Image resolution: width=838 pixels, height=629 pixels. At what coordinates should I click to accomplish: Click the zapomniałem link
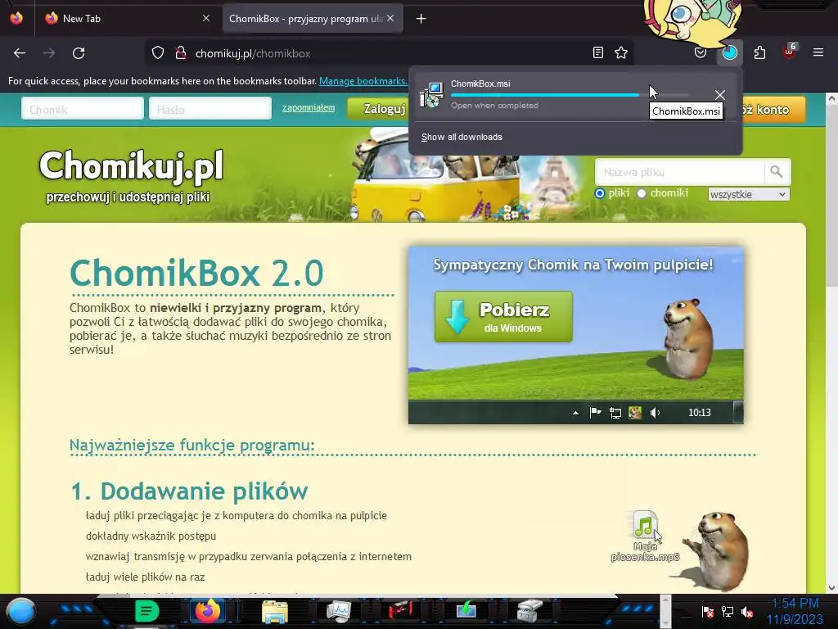pyautogui.click(x=309, y=107)
